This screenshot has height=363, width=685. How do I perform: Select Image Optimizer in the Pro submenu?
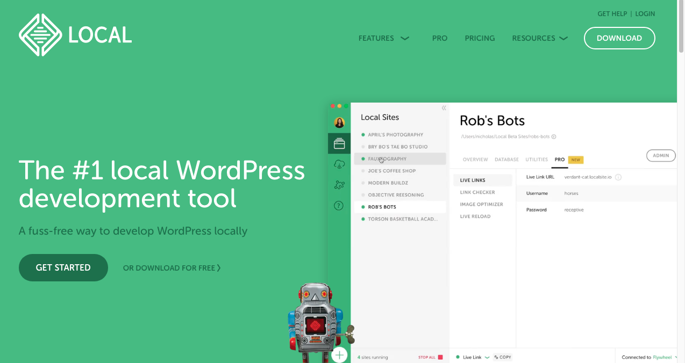483,205
